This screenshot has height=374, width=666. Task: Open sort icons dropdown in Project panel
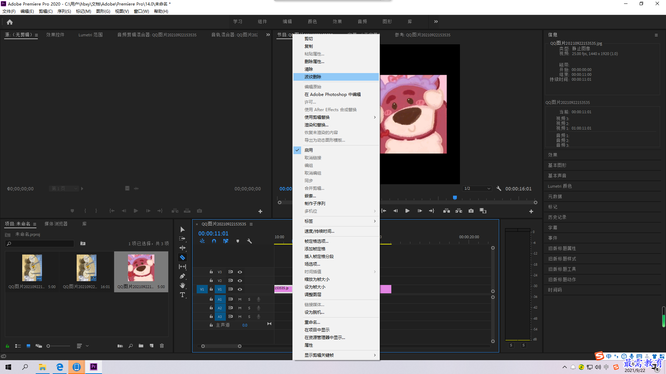tap(83, 346)
